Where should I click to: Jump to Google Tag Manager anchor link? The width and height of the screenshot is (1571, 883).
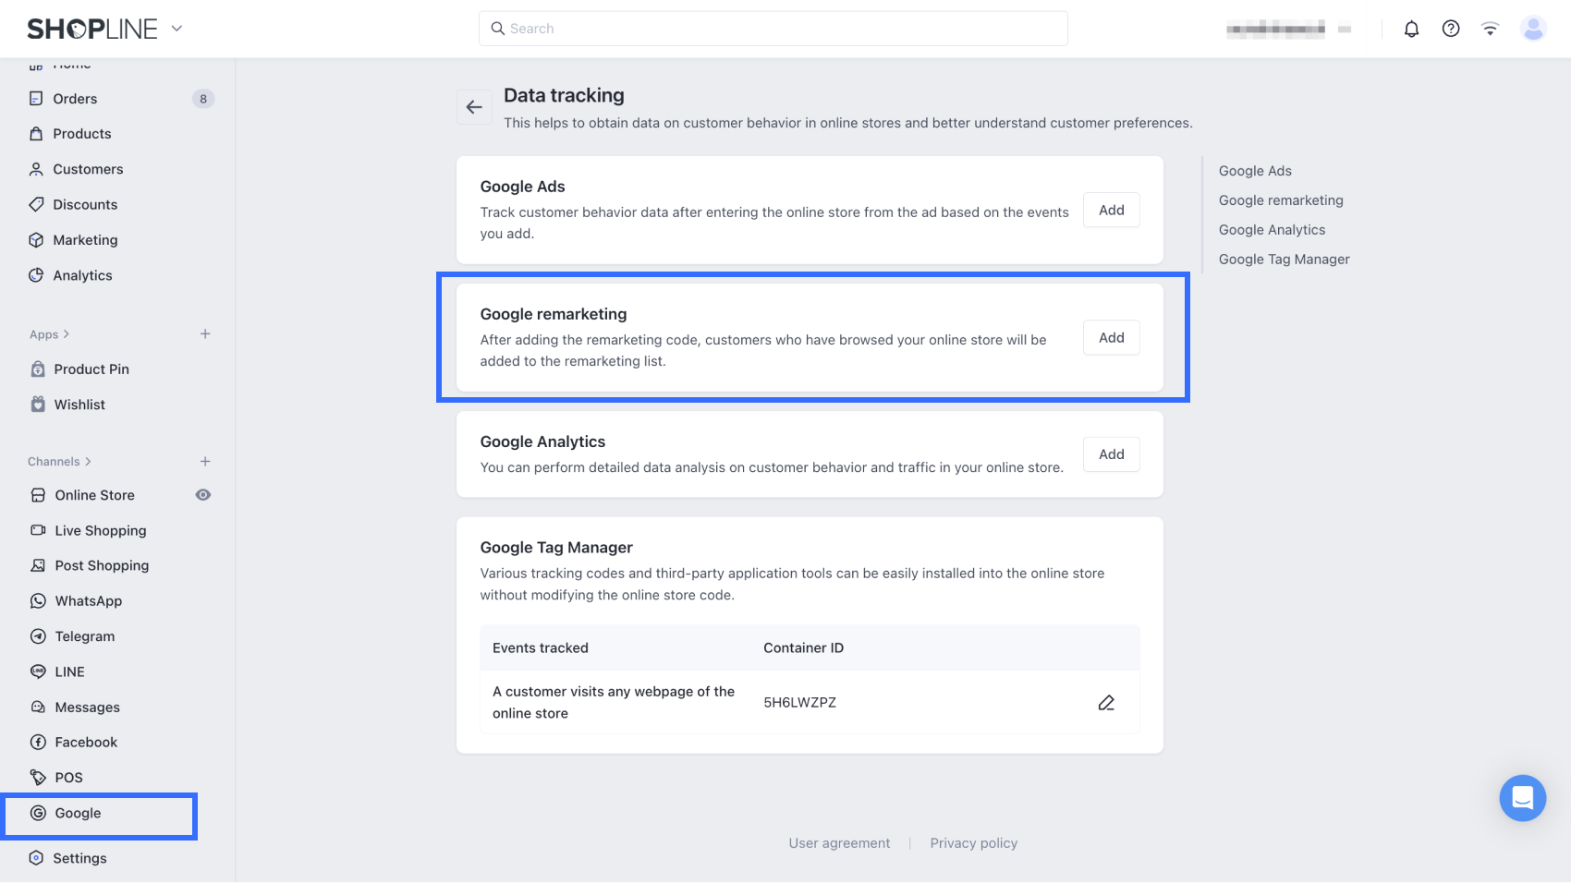(1284, 260)
